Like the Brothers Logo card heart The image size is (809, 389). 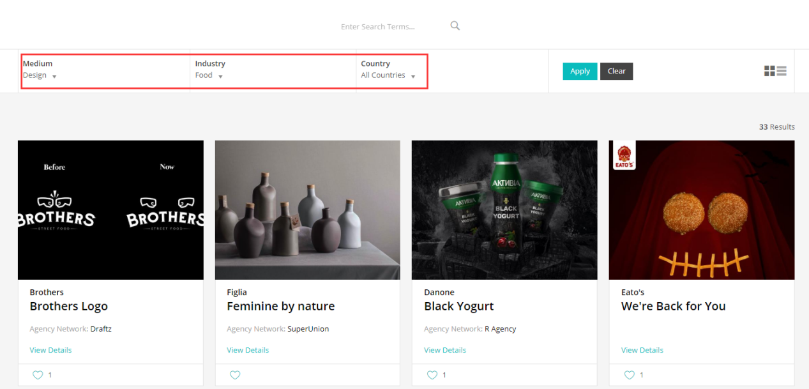tap(38, 375)
